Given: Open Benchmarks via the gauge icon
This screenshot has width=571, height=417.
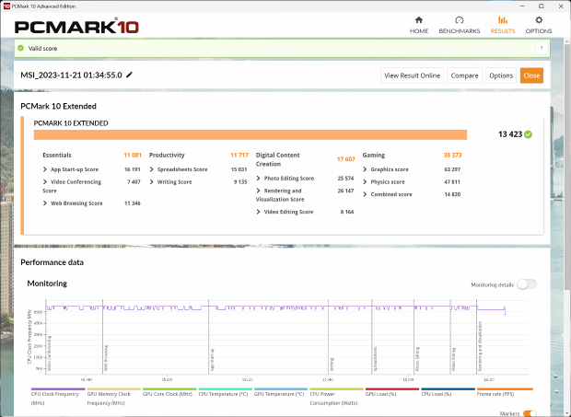Looking at the screenshot, I should point(460,20).
